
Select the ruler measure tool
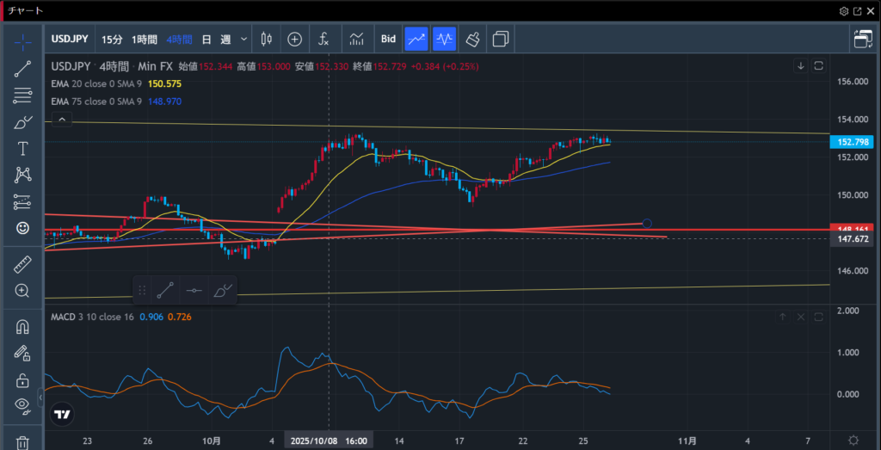point(22,265)
